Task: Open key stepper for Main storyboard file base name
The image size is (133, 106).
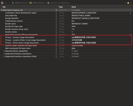Action: click(56, 48)
